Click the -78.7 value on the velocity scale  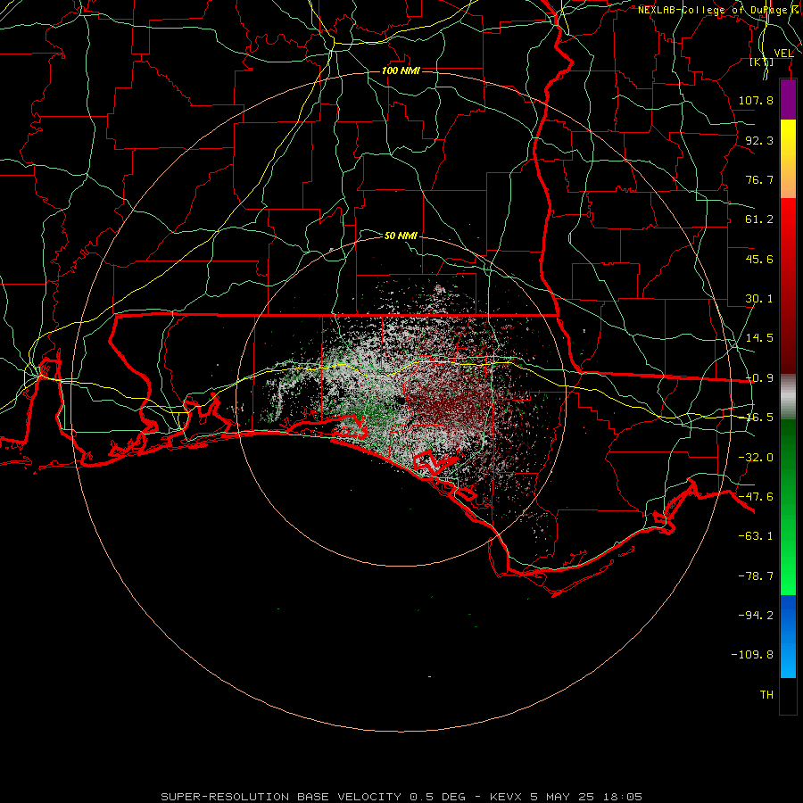point(756,576)
